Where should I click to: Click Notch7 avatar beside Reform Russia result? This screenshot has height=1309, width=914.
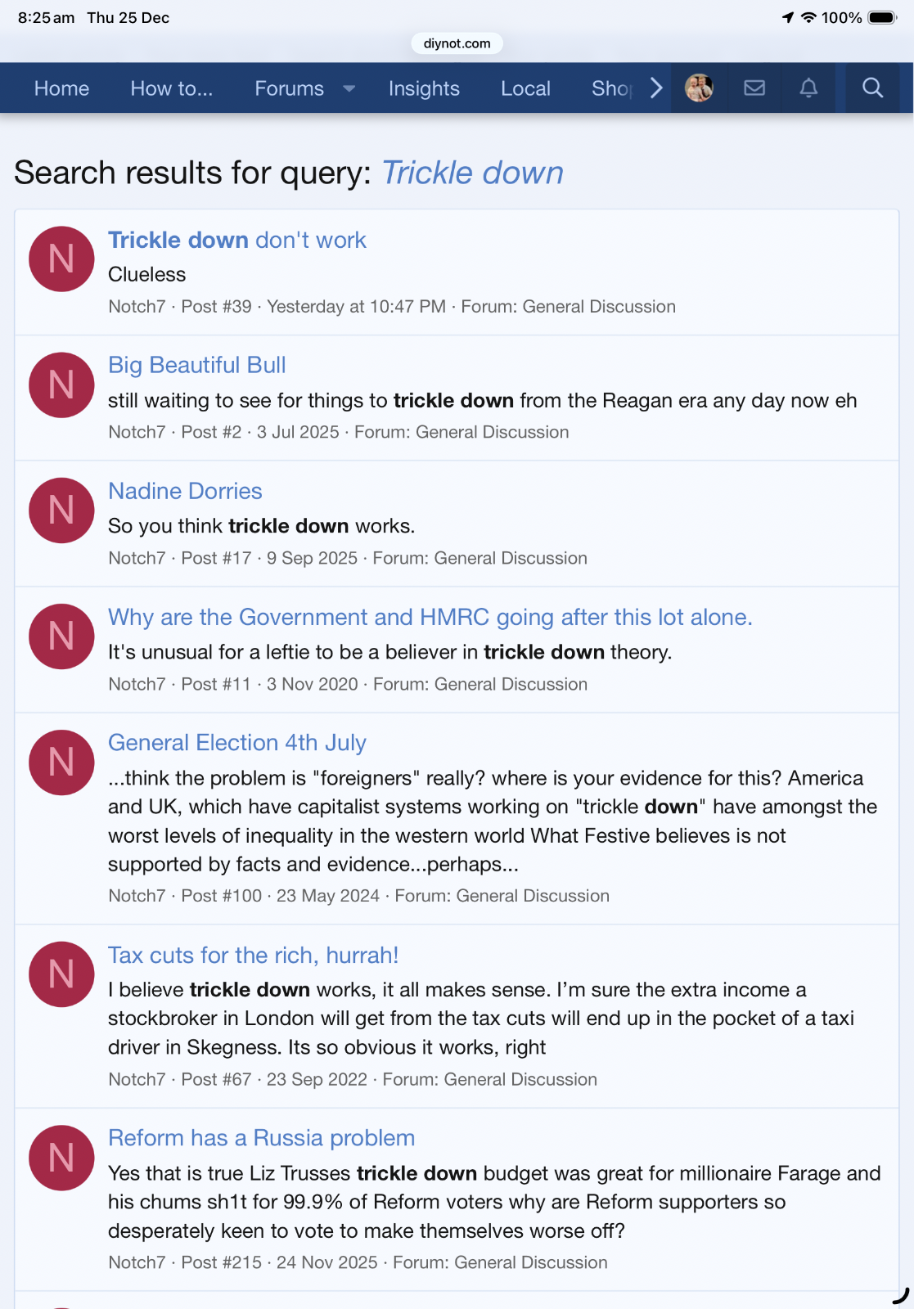[61, 1158]
